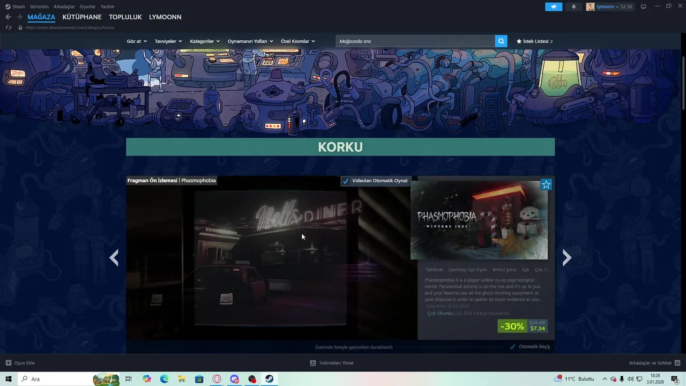
Task: Open the Windows Start menu
Action: [x=9, y=379]
